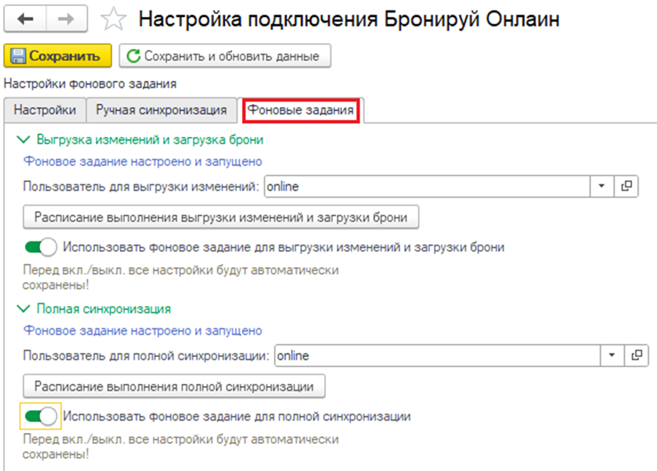Select the Фоновые задания tab
The image size is (657, 471).
click(x=301, y=110)
